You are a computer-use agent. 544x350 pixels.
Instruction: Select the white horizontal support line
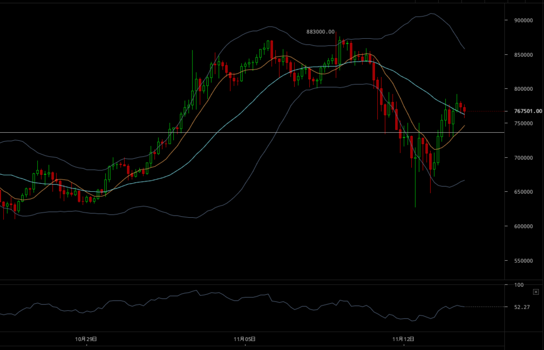pyautogui.click(x=252, y=132)
